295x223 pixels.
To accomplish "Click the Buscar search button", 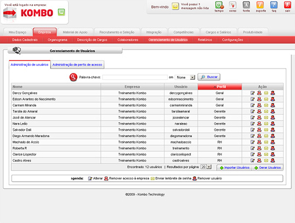I will coord(209,77).
